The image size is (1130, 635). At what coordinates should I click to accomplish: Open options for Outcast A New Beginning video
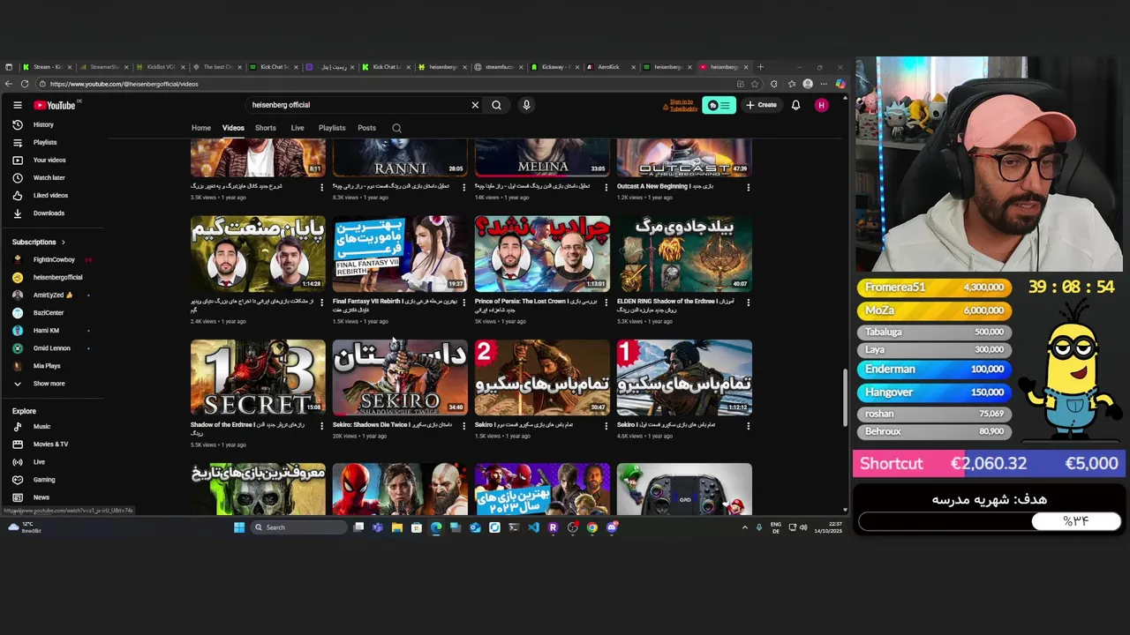[x=749, y=187]
